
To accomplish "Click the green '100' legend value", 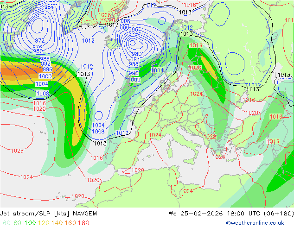I will tap(30, 223).
